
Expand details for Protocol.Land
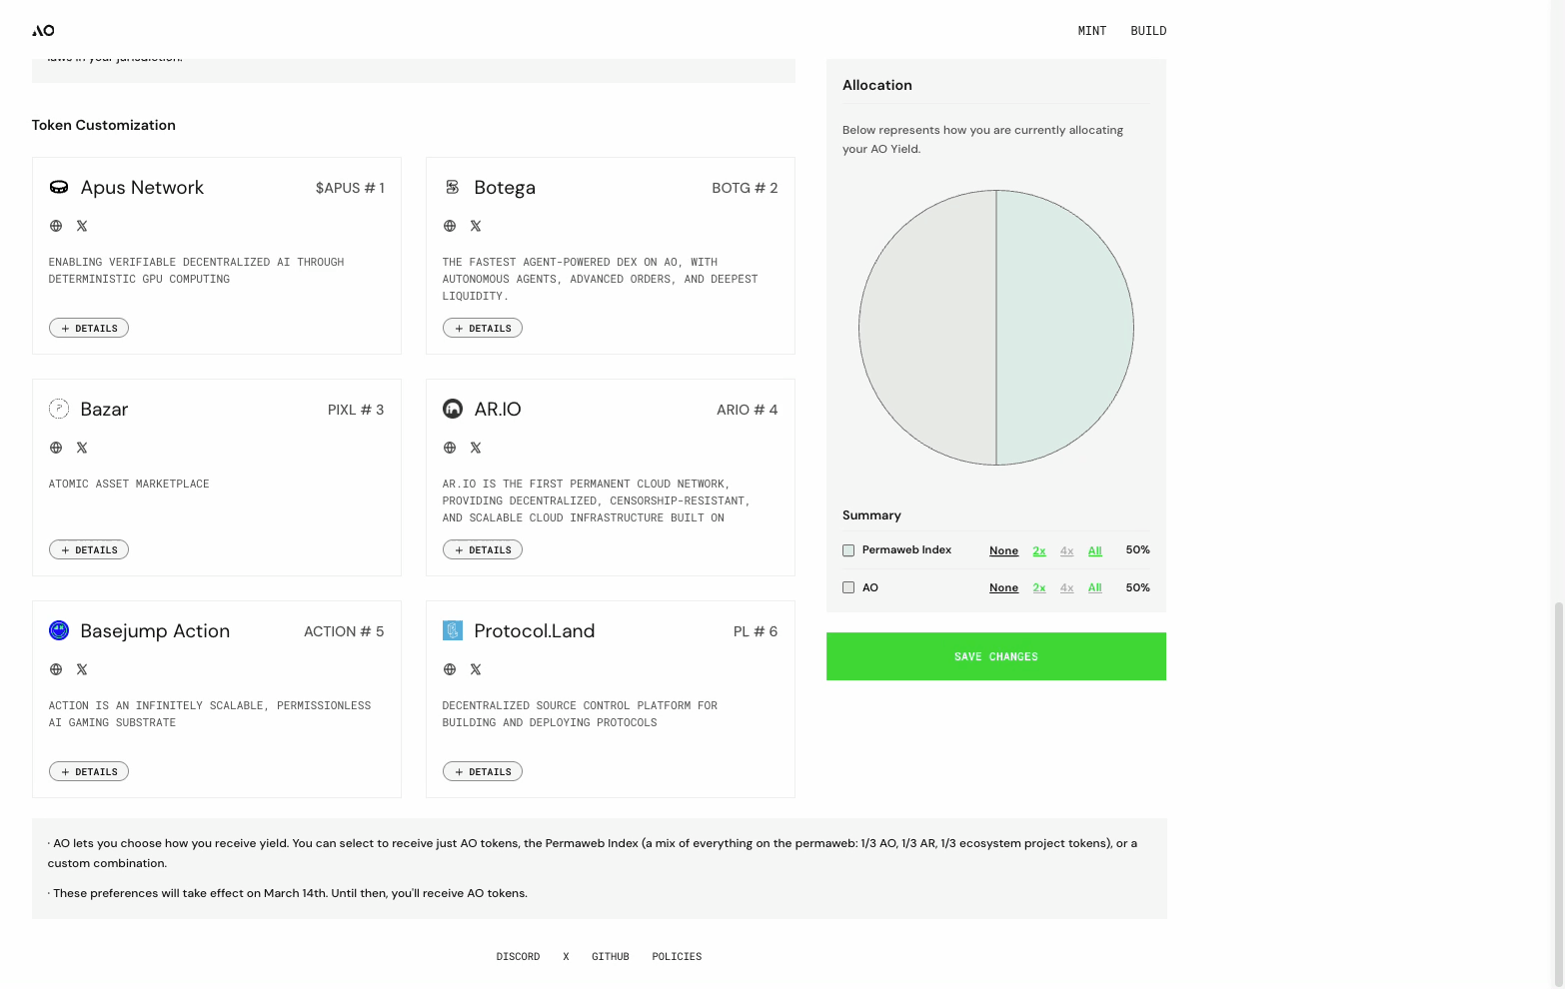point(483,771)
